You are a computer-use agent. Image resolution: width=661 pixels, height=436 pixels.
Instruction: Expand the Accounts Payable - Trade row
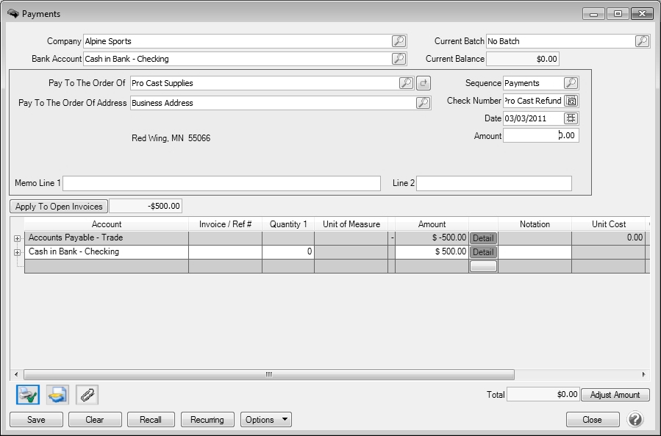17,238
